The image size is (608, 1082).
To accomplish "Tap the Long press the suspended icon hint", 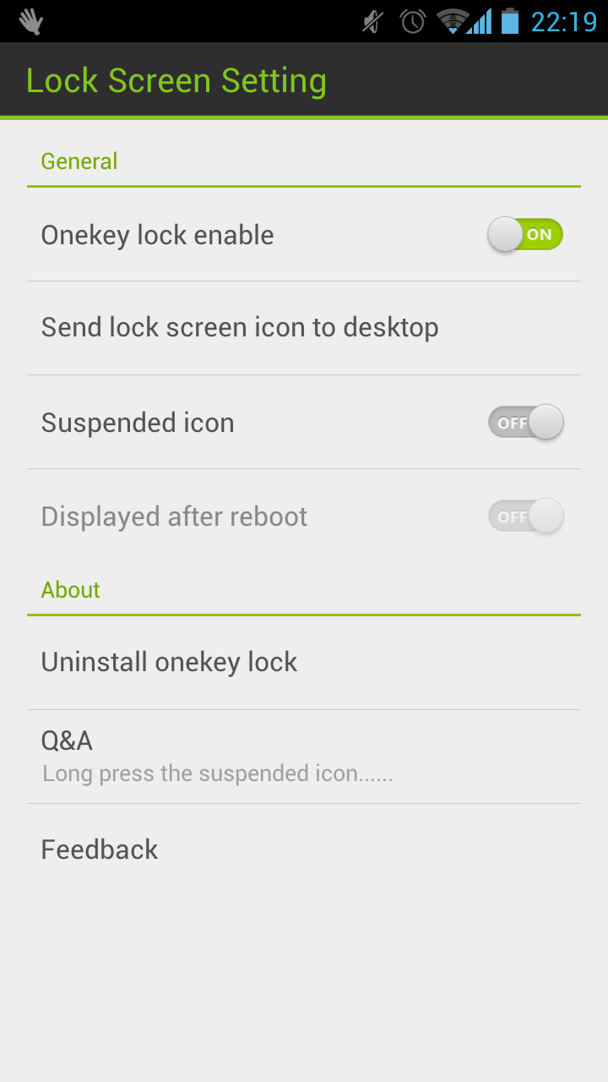I will point(218,773).
